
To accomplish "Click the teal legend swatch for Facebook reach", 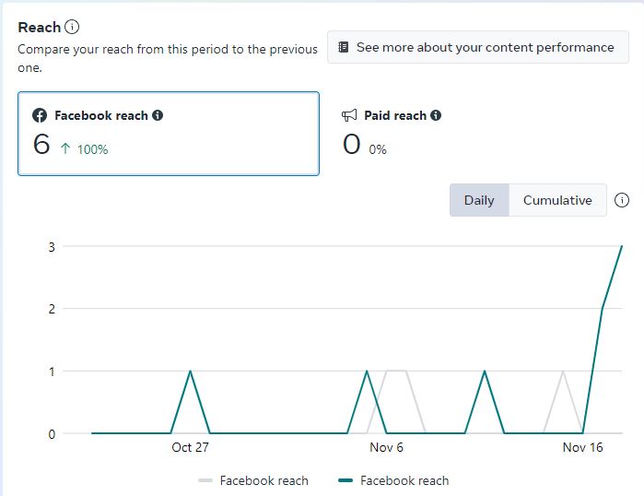I will (x=345, y=480).
